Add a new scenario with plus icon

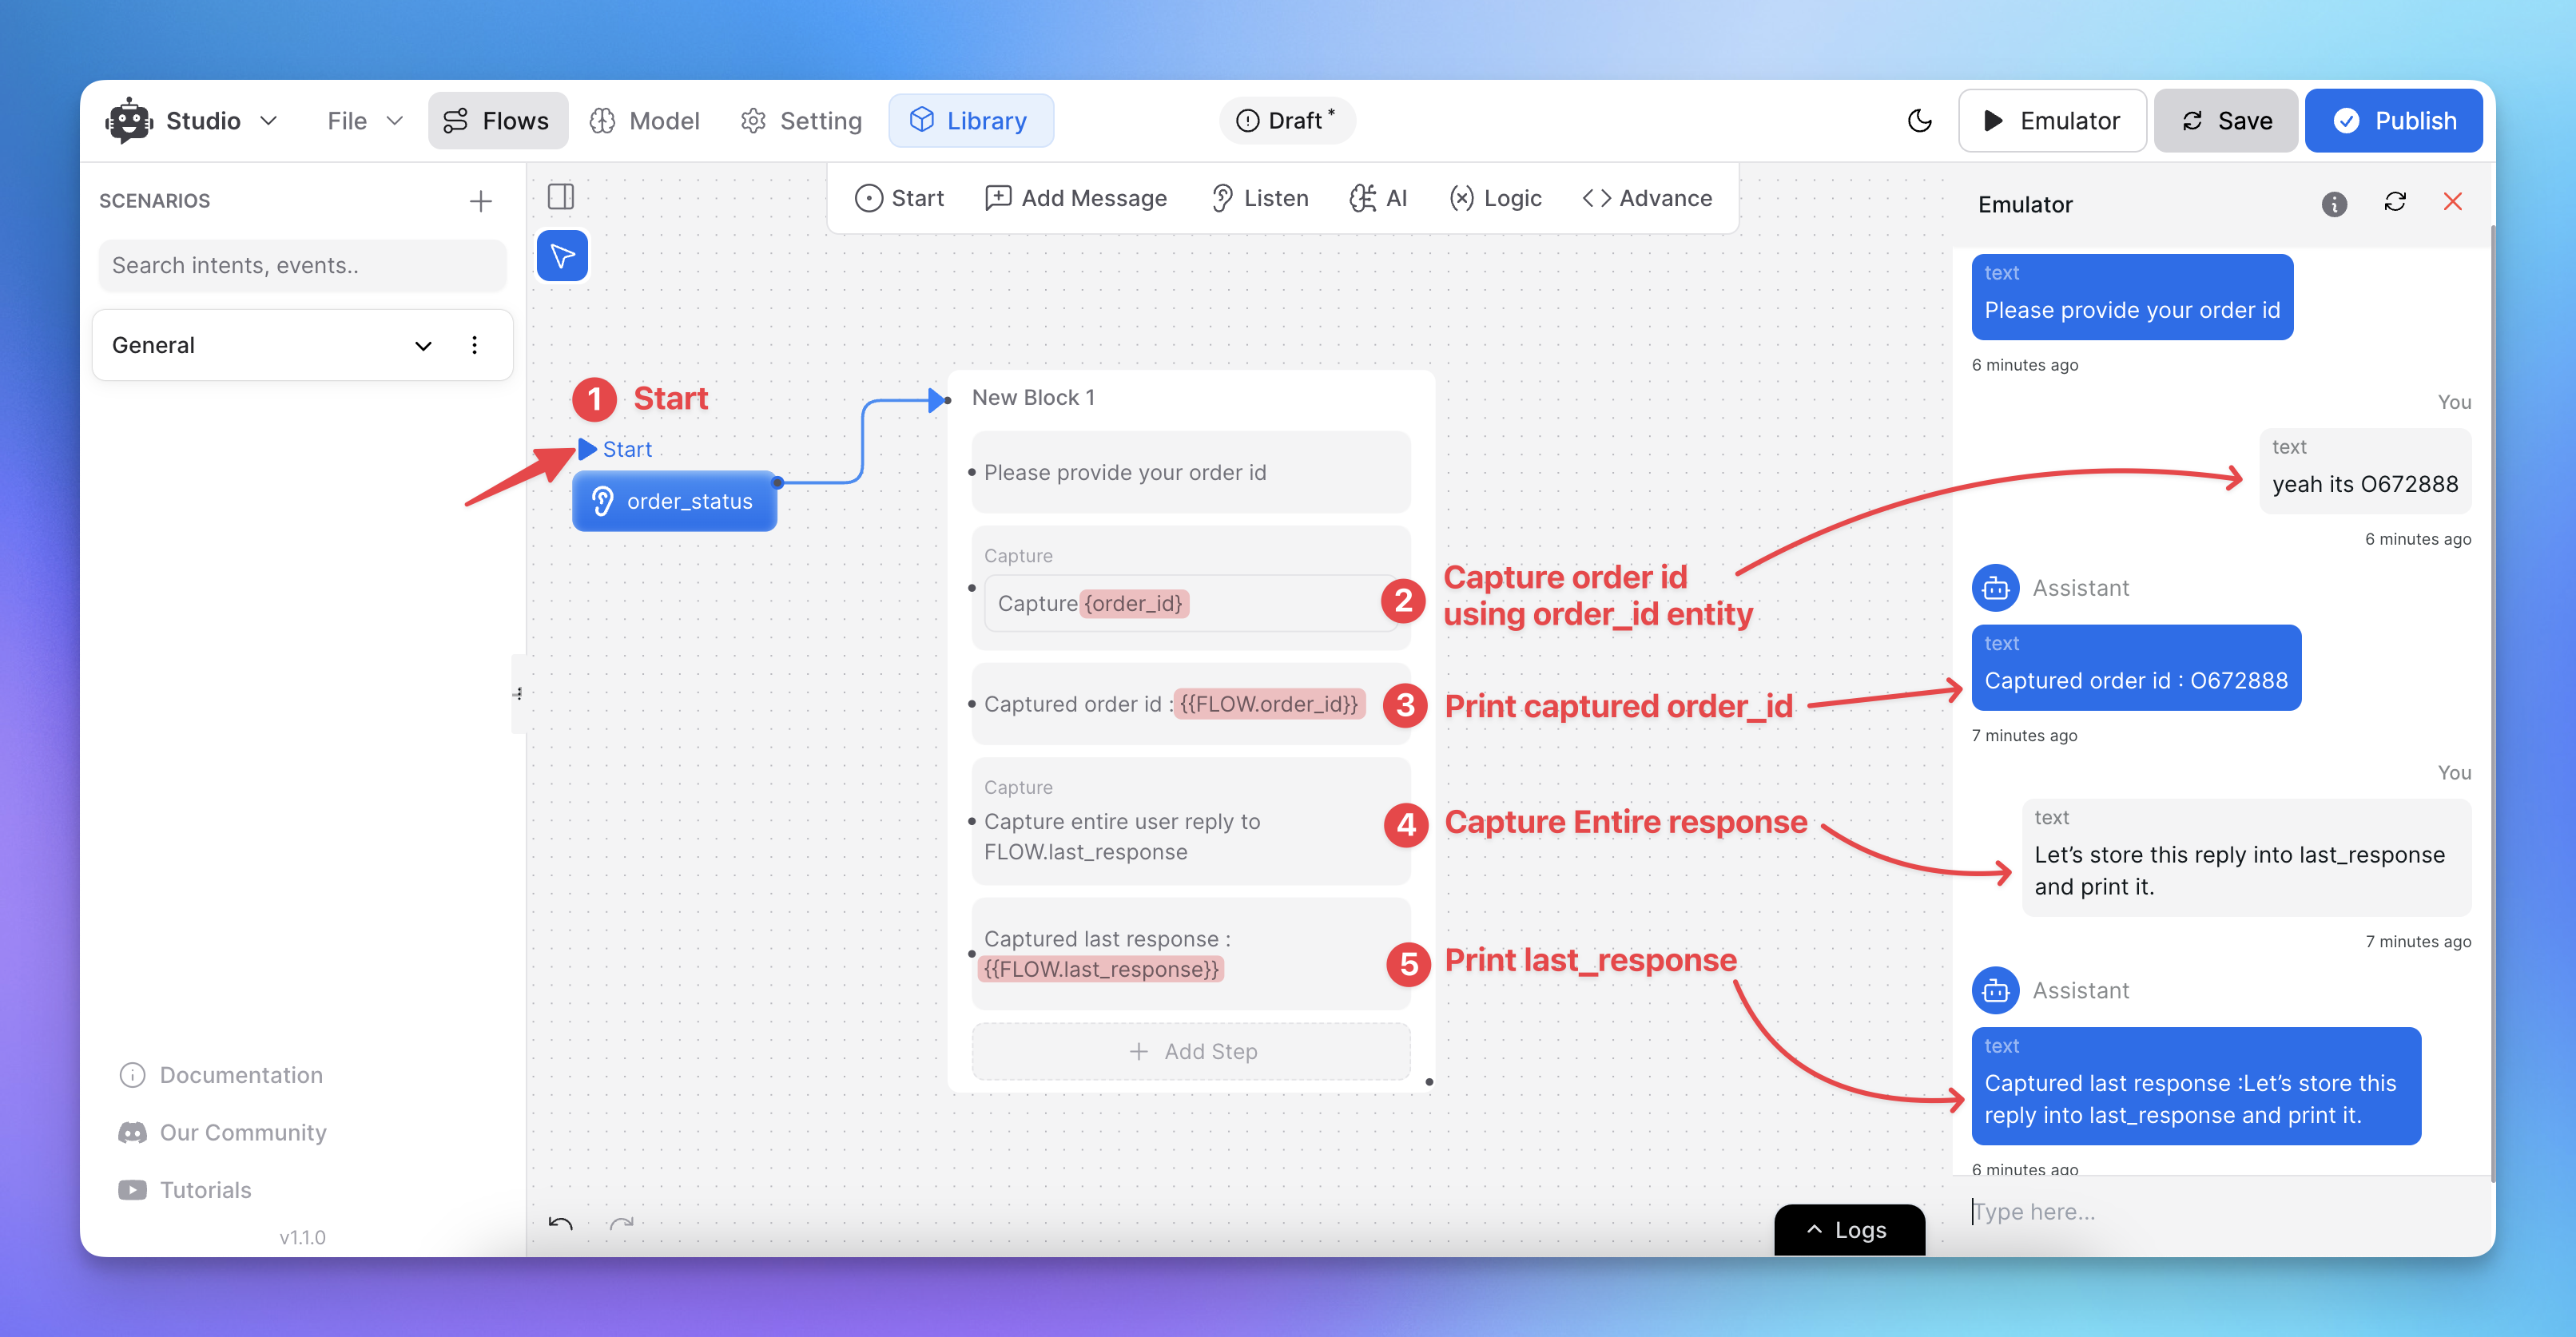coord(481,200)
